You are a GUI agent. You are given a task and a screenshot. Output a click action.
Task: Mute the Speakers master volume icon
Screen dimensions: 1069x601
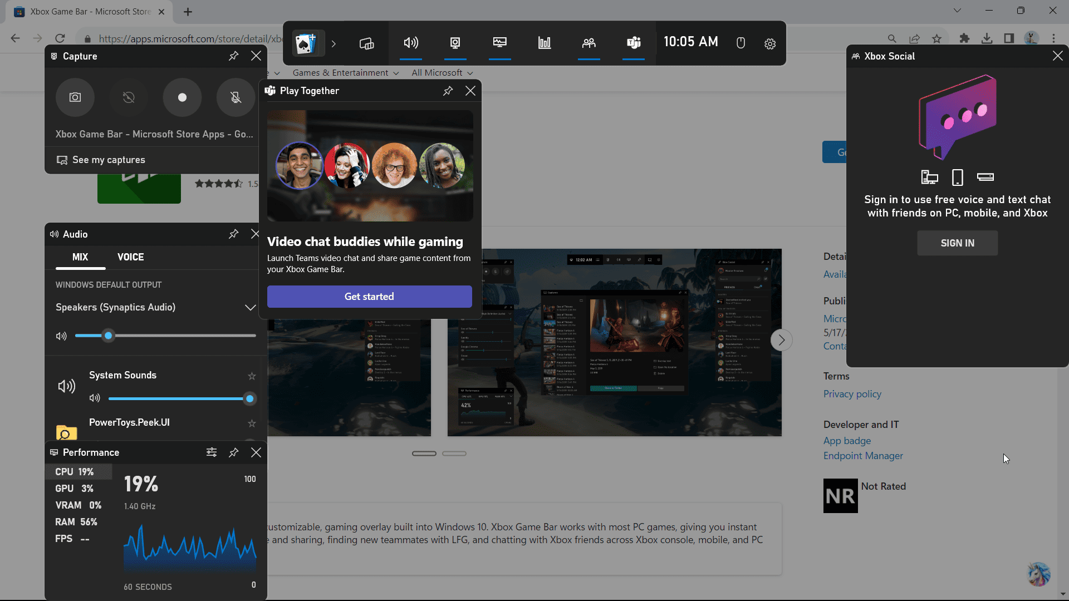coord(61,336)
